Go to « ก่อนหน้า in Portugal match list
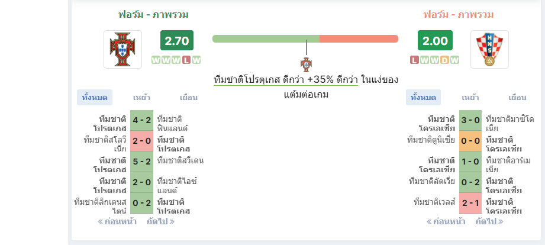Image resolution: width=545 pixels, height=245 pixels. (117, 221)
